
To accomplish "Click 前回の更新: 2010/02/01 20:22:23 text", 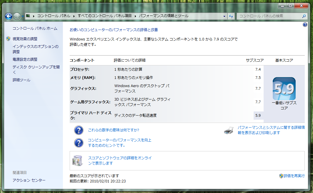I will (x=98, y=181).
